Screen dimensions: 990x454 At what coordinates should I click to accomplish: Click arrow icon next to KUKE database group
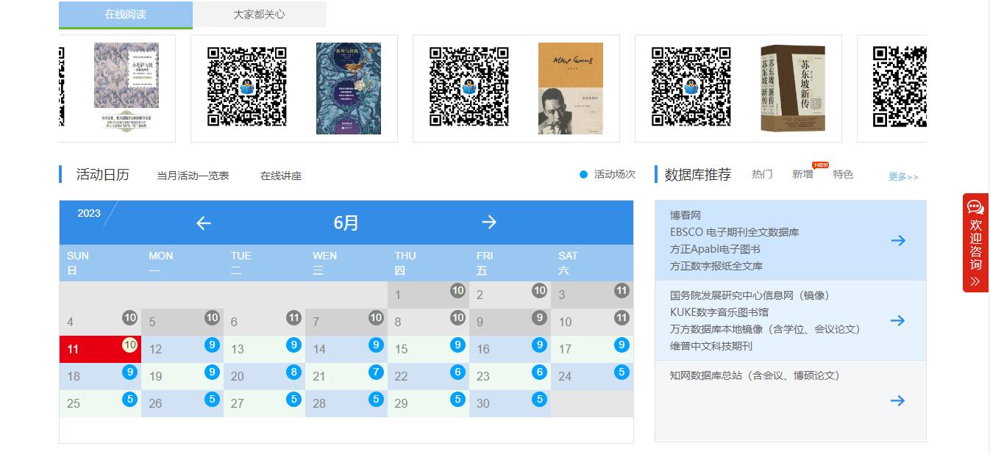(x=898, y=320)
